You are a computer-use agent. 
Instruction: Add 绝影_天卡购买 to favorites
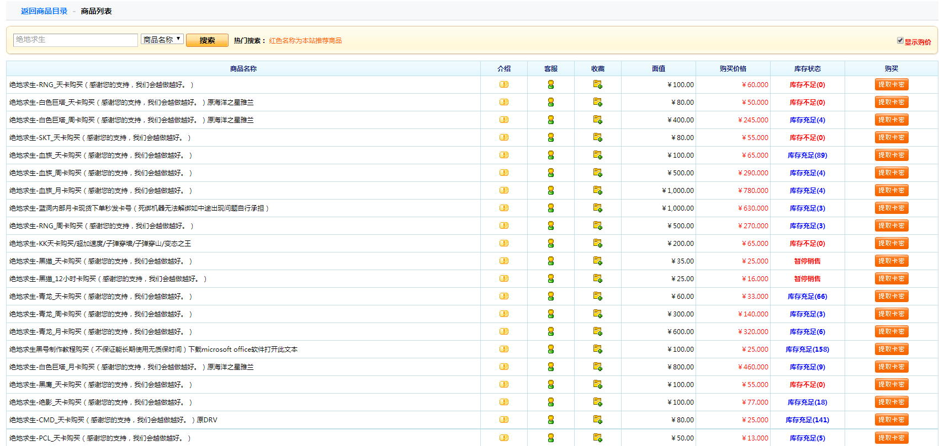[x=597, y=402]
